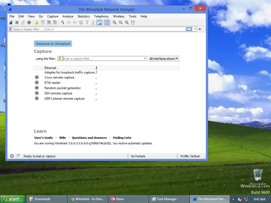Open options gear for UDP Listener remote capture
The width and height of the screenshot is (271, 203).
37,98
